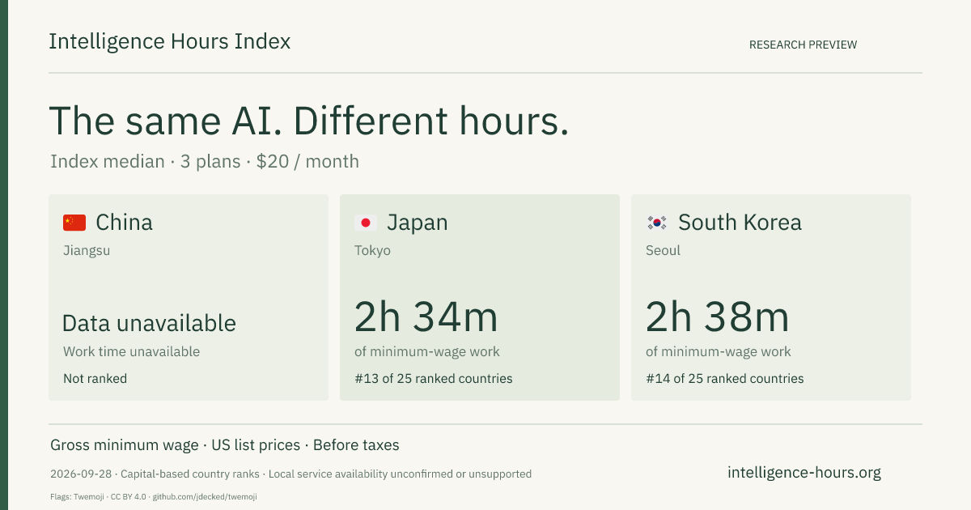
Task: Click the 2h 38m value
Action: [x=718, y=317]
